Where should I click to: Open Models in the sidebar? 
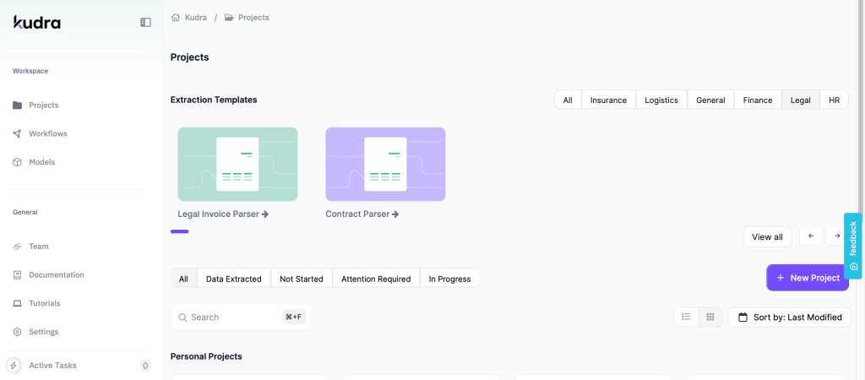click(x=41, y=162)
